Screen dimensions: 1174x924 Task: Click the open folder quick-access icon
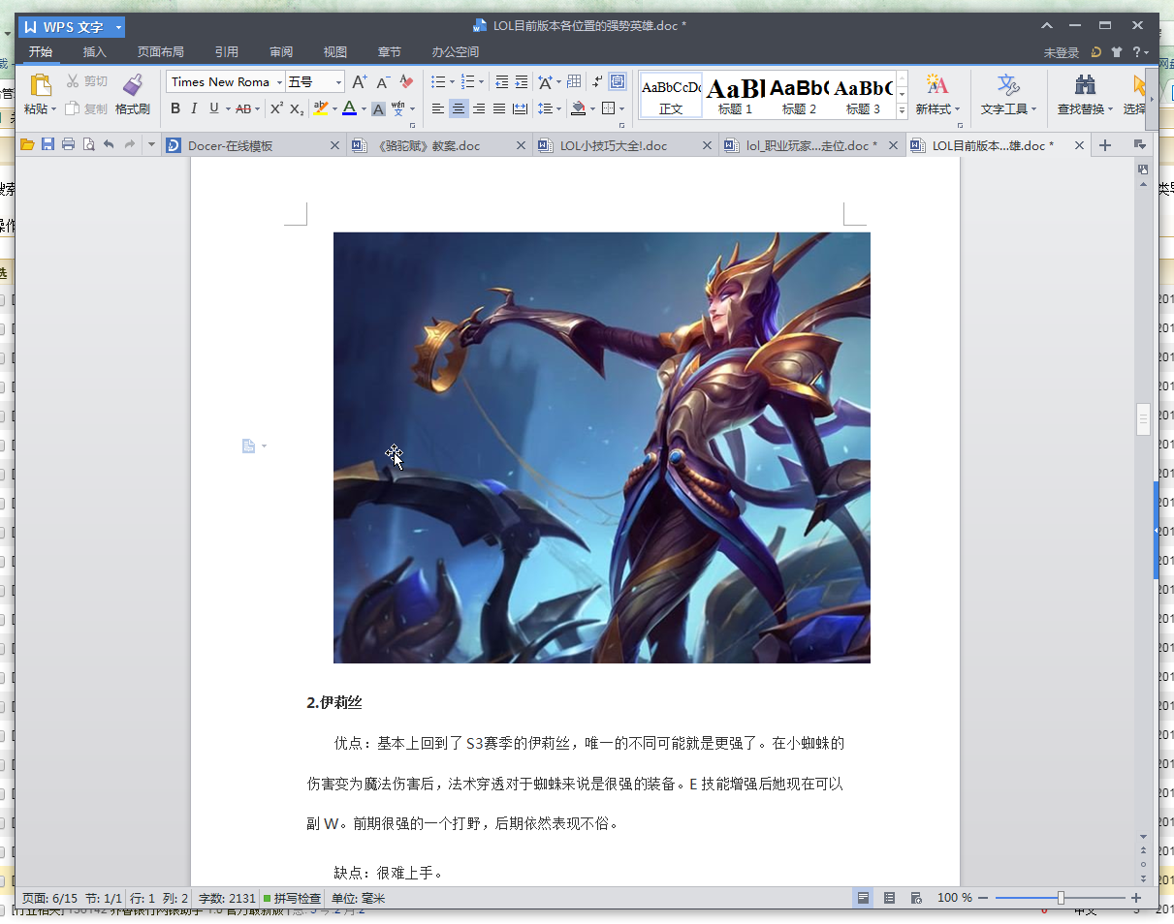[x=27, y=144]
